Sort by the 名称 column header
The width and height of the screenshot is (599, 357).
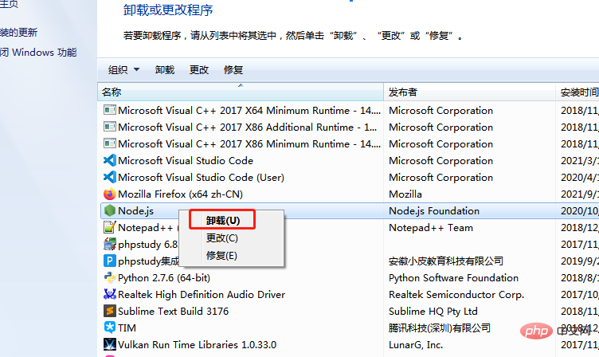point(241,92)
